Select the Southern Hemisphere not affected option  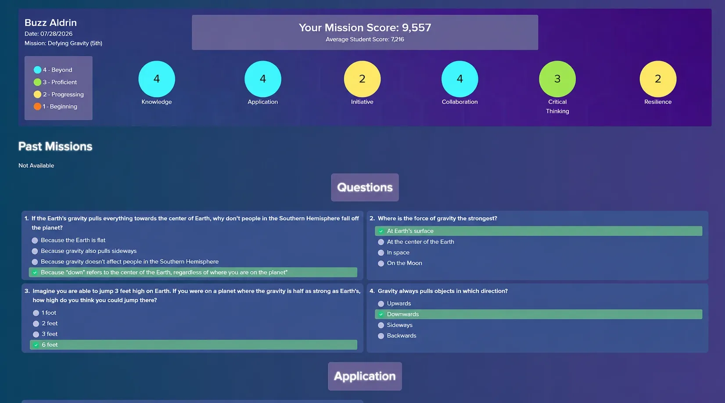pos(35,262)
